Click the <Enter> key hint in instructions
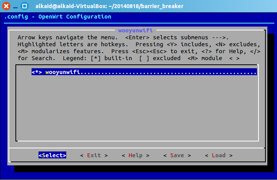Image resolution: width=277 pixels, height=180 pixels. 137,37
